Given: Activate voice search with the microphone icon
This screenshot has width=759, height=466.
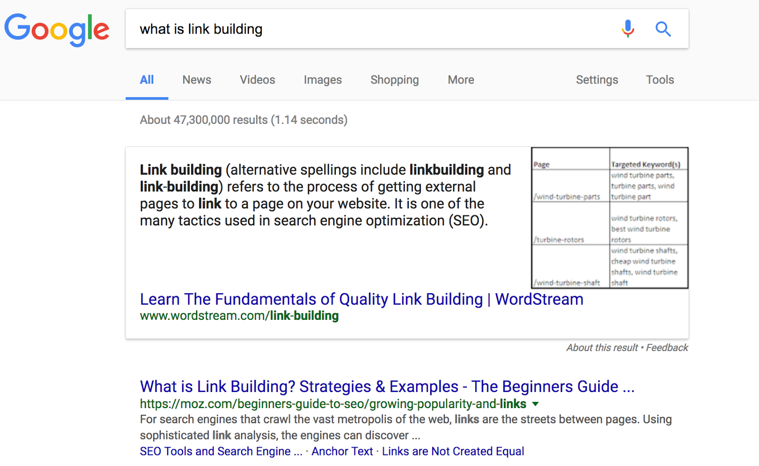Looking at the screenshot, I should [627, 28].
